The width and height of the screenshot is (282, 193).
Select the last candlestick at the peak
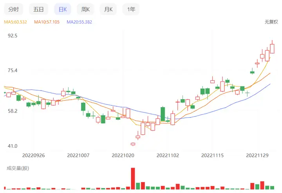[x=272, y=47]
